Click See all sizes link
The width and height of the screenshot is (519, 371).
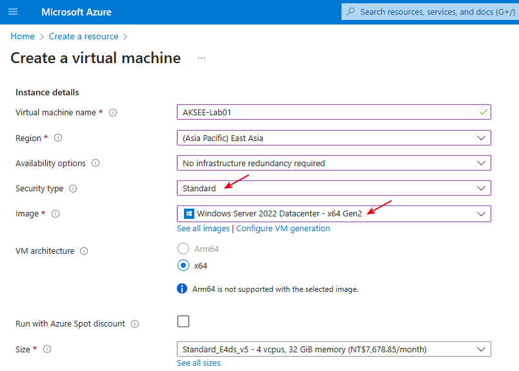pos(199,363)
